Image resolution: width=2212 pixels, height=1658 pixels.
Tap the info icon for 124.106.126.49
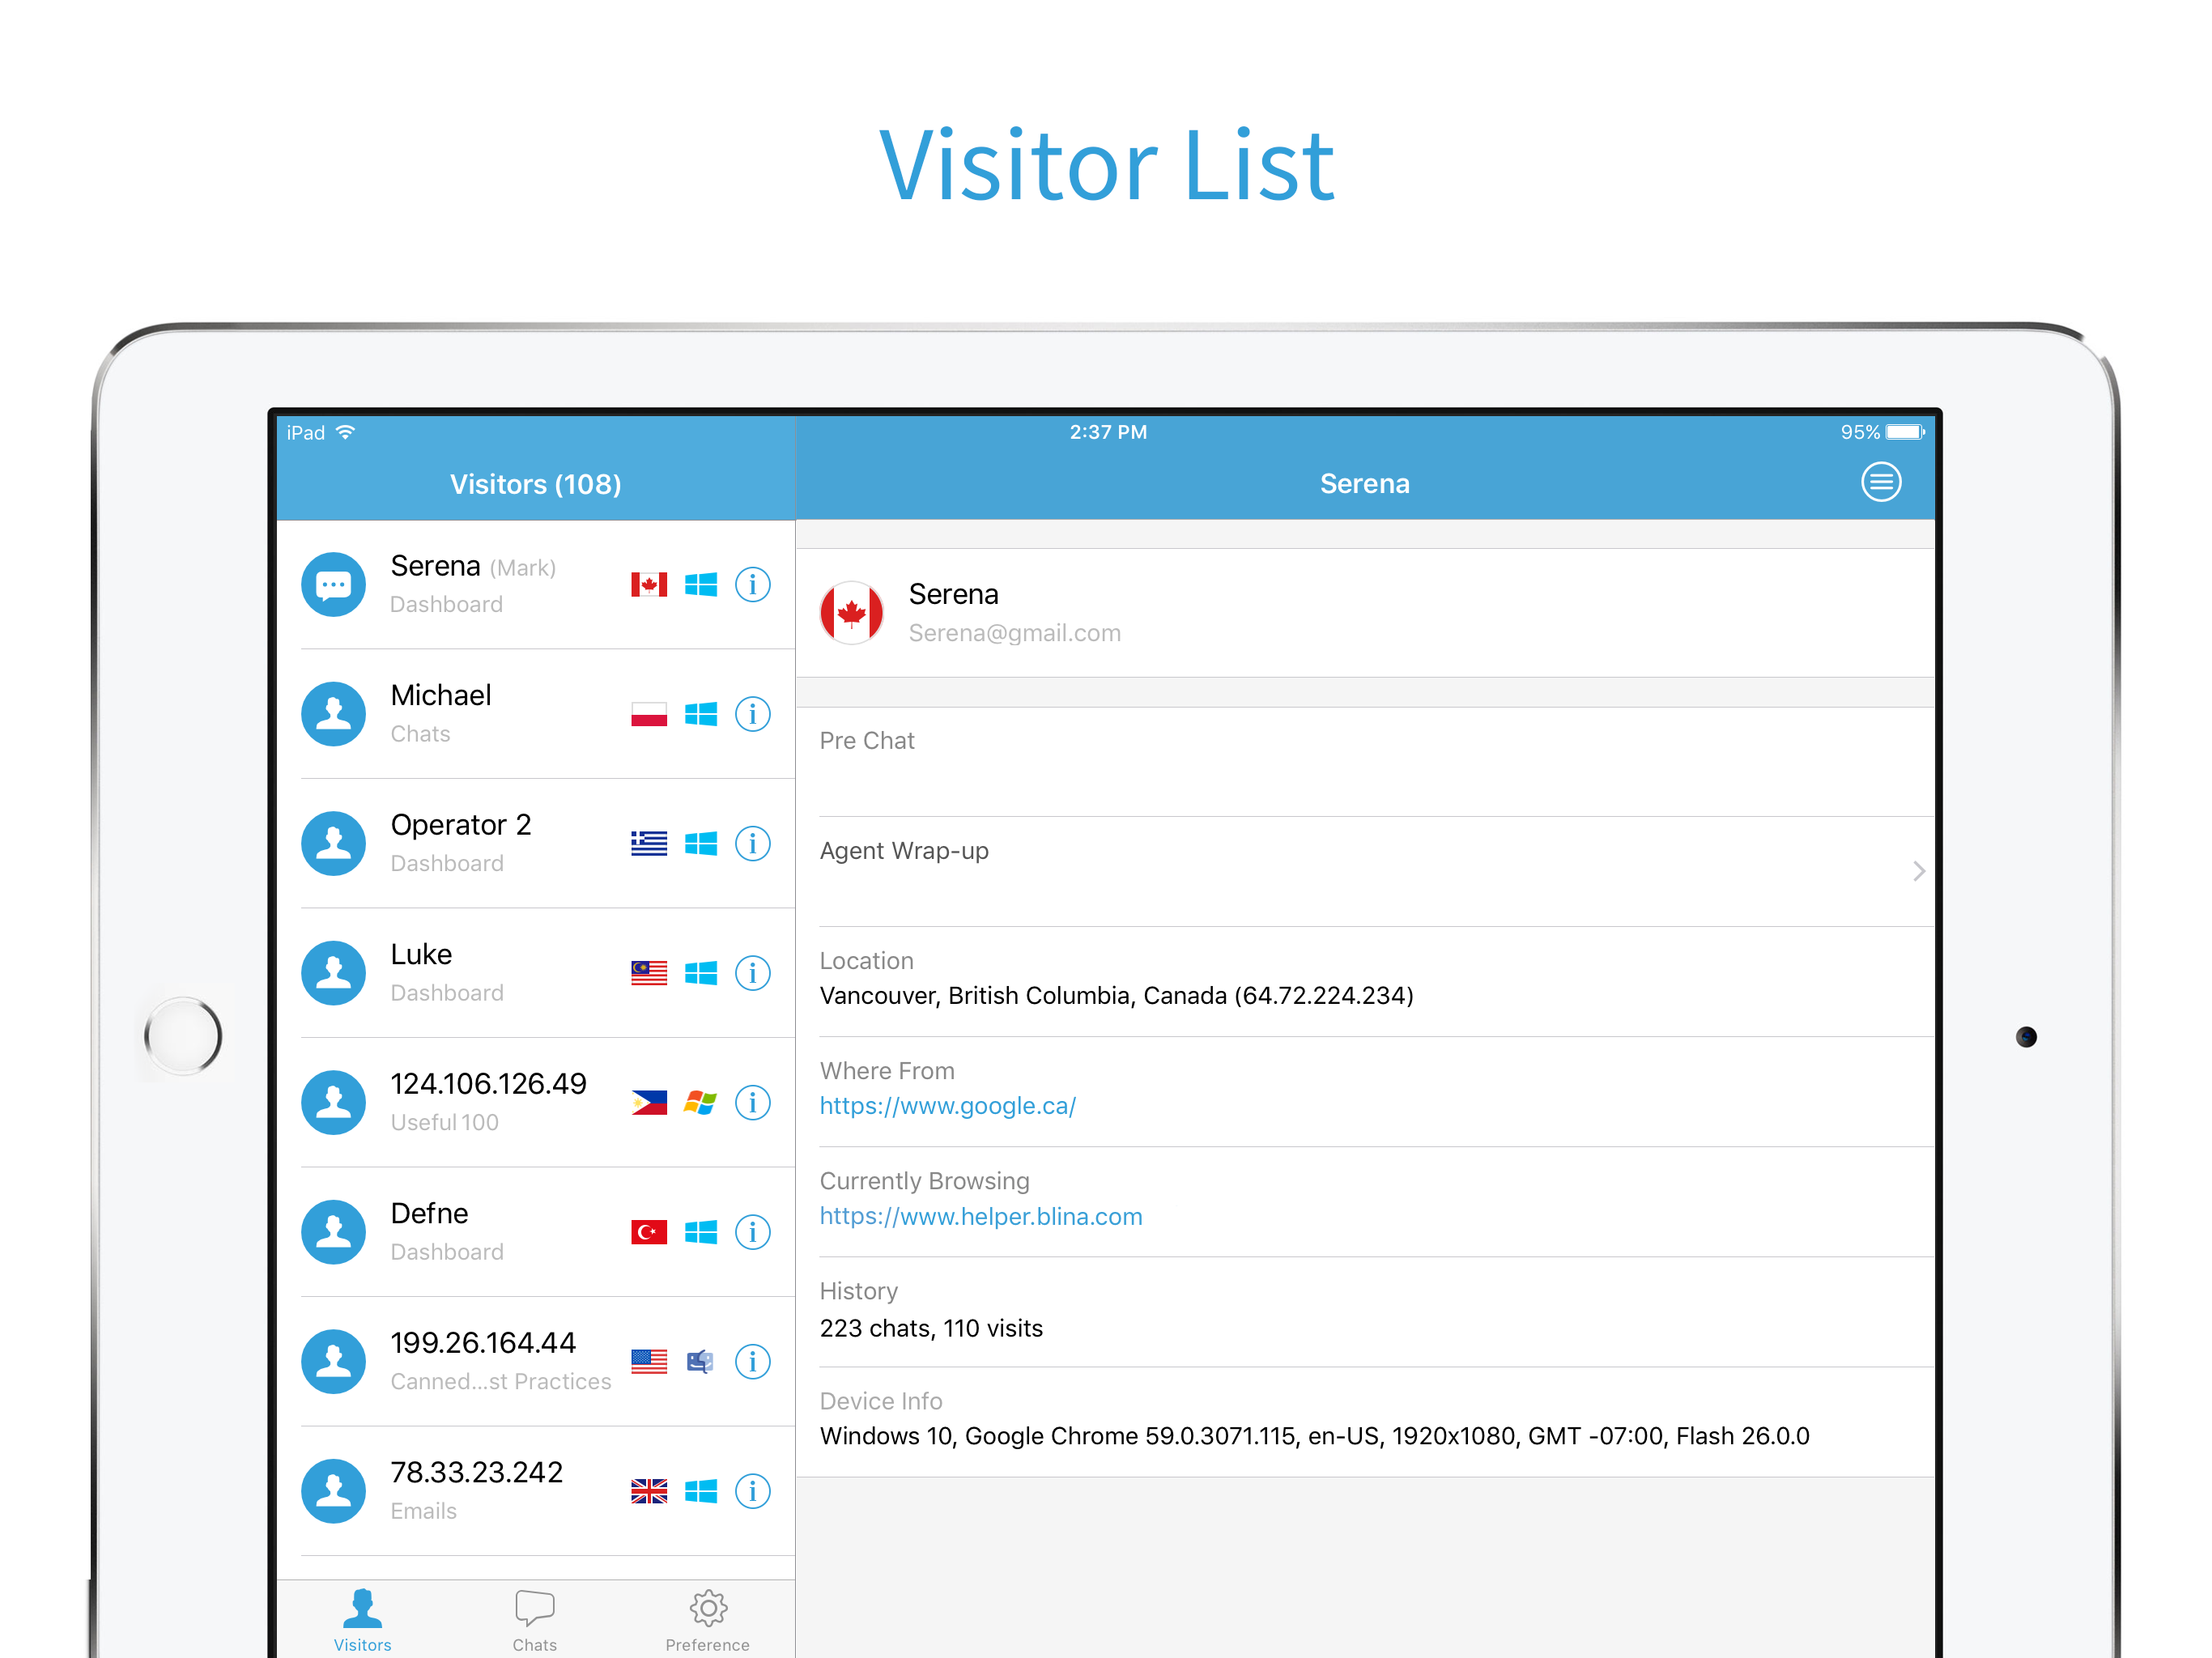pyautogui.click(x=752, y=1102)
